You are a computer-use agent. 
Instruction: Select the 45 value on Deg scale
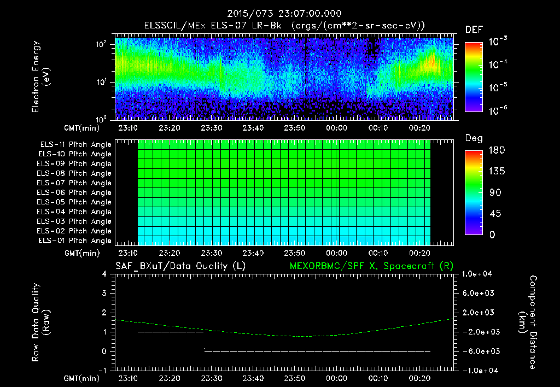click(x=495, y=214)
